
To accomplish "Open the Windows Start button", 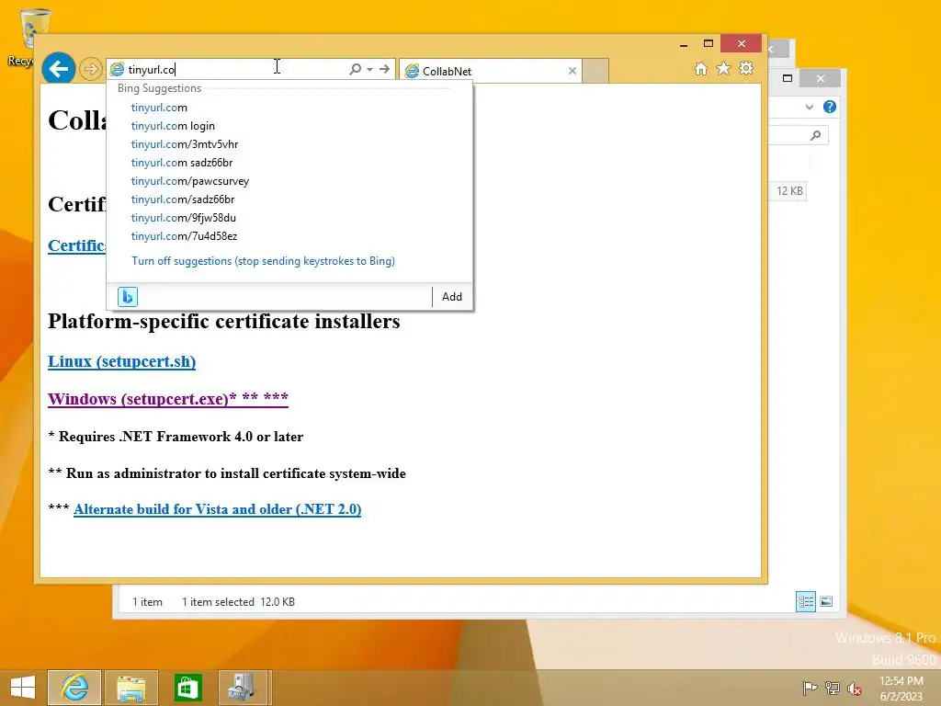I will (23, 688).
